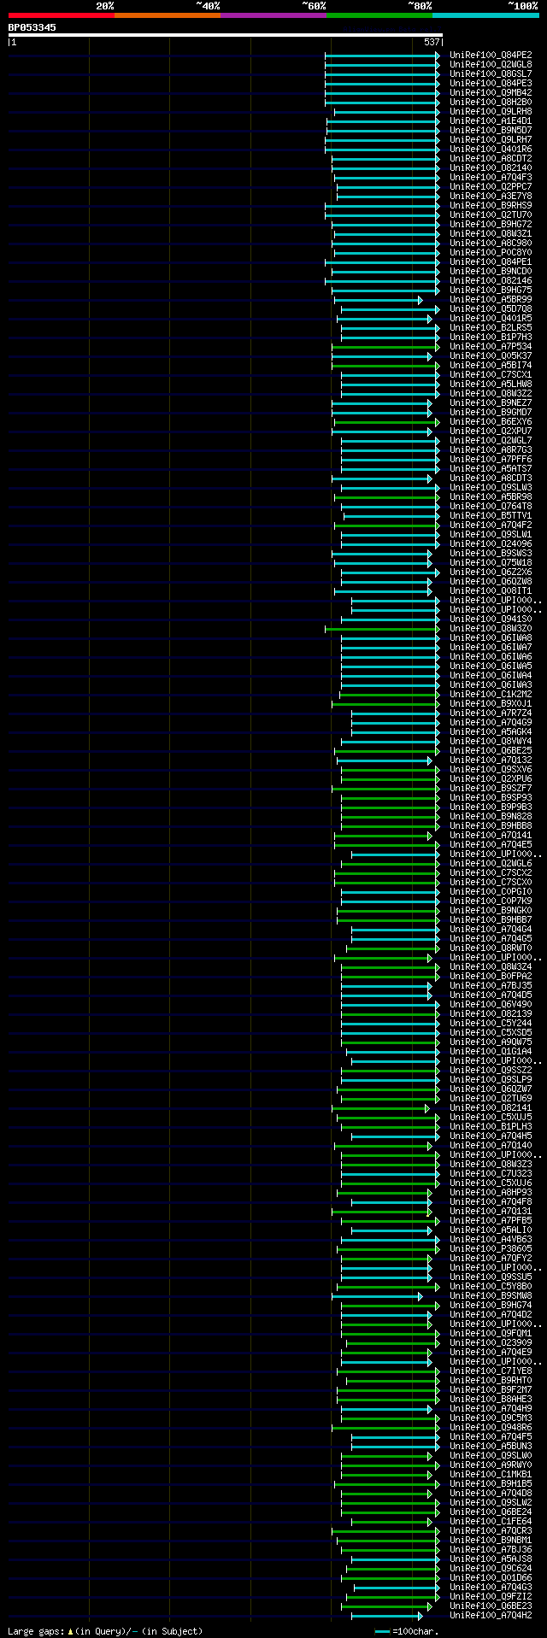Click the cyan ~100% identity legend segment
Image resolution: width=547 pixels, height=1638 pixels.
coord(485,15)
